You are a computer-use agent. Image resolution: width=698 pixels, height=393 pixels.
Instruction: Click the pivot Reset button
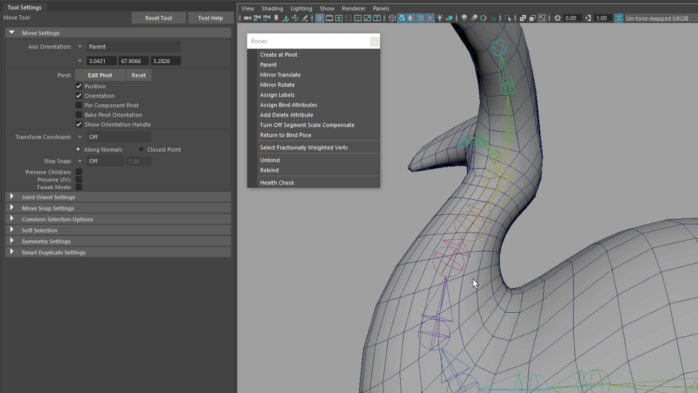coord(139,75)
